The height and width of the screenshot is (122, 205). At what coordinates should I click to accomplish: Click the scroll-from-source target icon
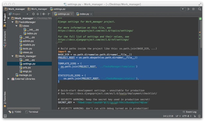click(34, 14)
